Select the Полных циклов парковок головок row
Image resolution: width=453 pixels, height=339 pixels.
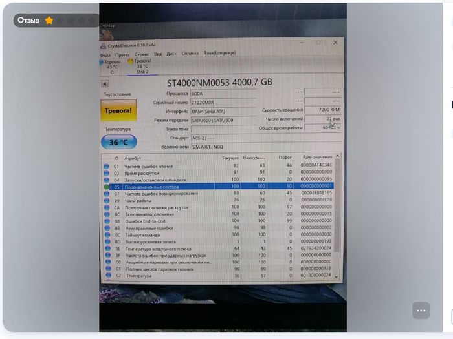pos(220,269)
